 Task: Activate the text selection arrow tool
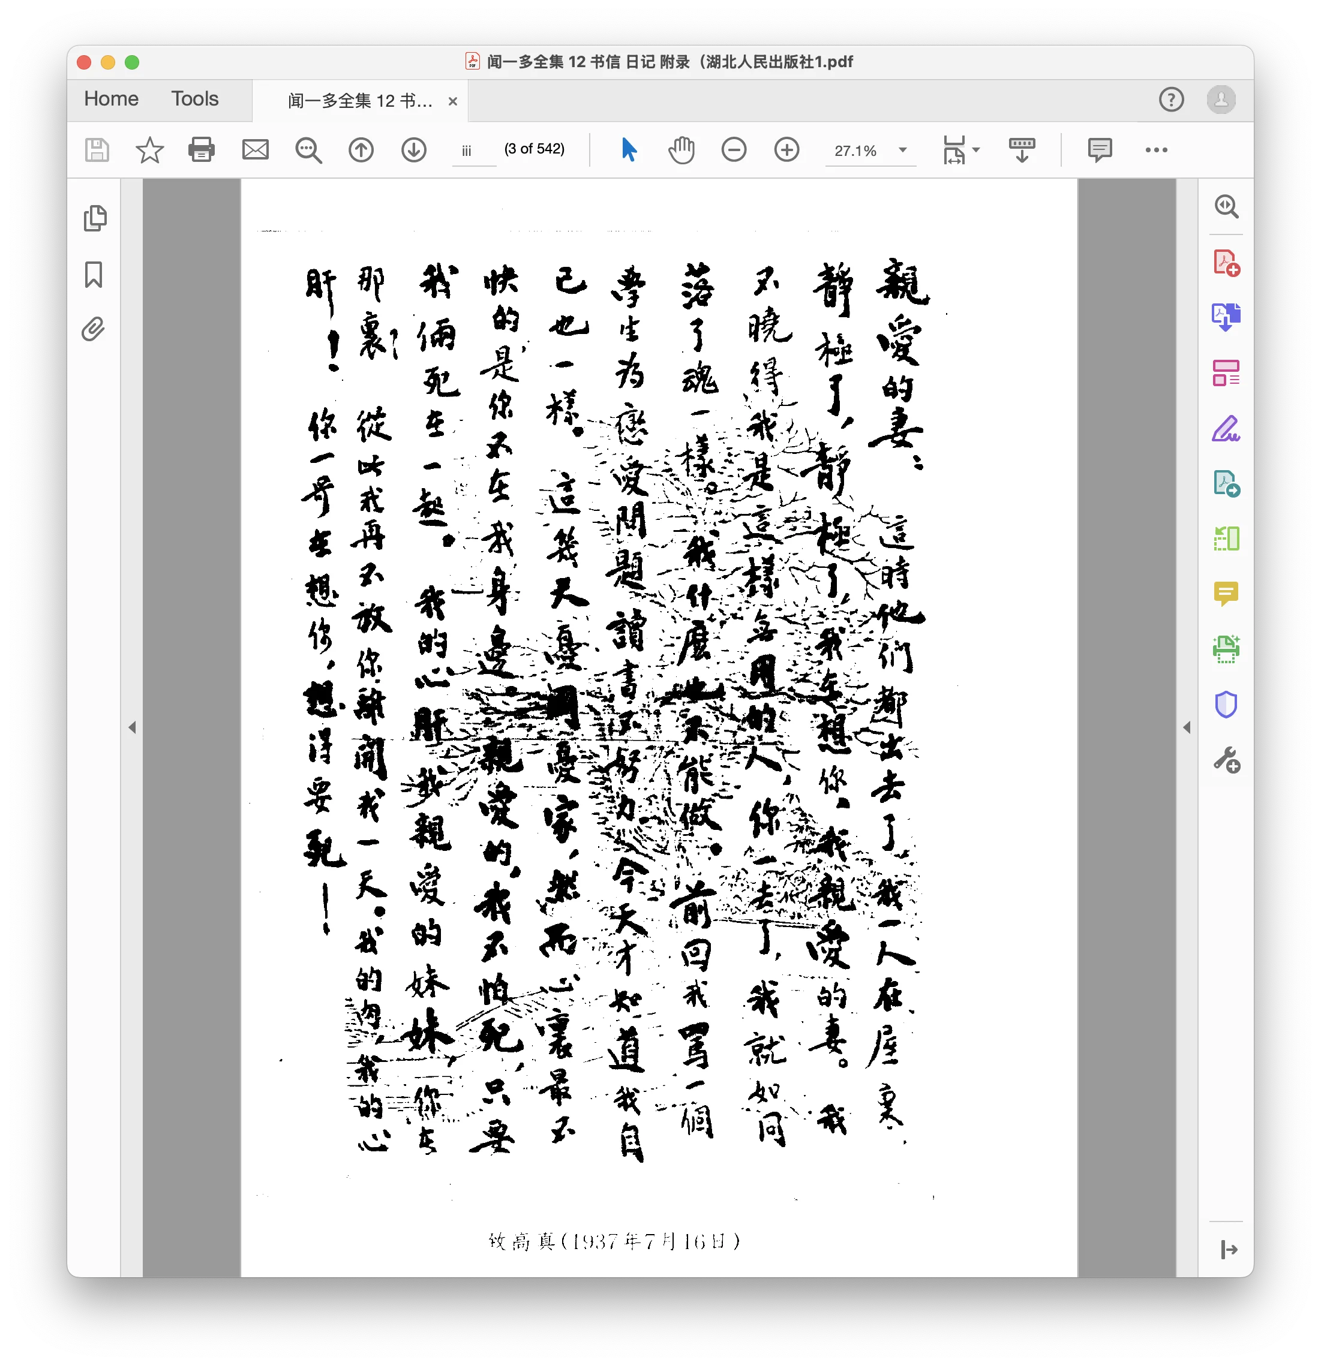(x=628, y=150)
